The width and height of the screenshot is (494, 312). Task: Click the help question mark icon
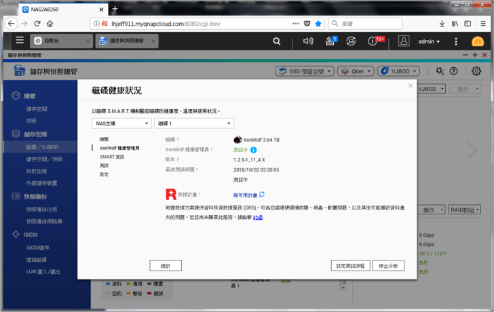coord(453,71)
